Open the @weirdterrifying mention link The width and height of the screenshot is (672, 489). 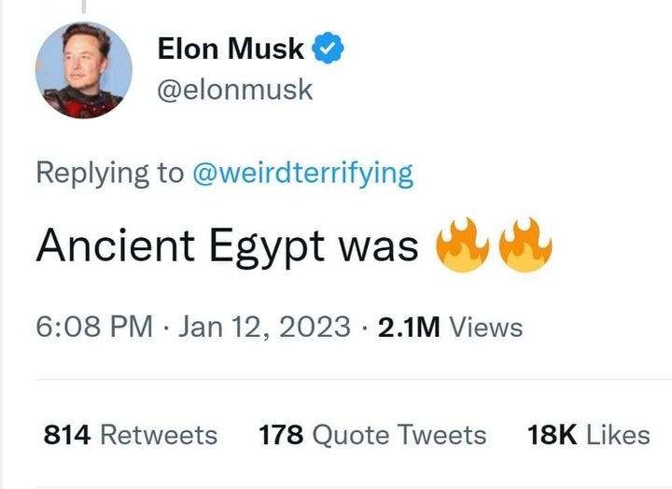302,173
